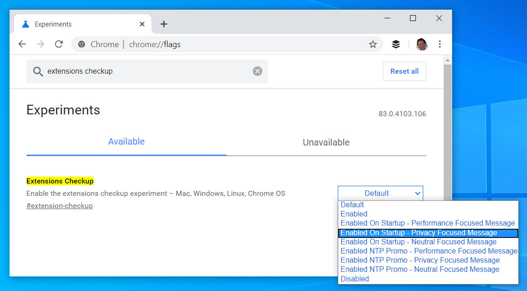Click the Experiments page heading
Viewport: 527px width, 291px height.
(63, 110)
